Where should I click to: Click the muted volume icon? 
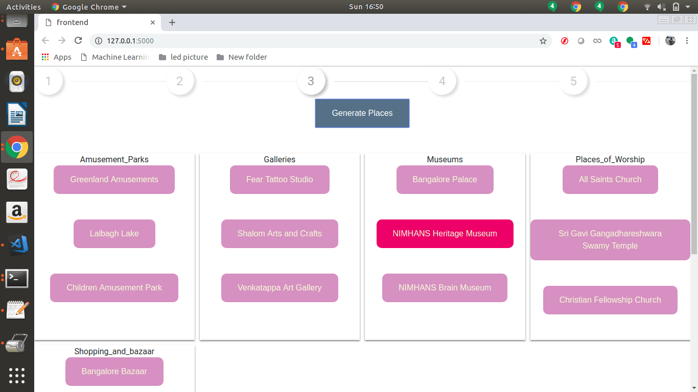coord(662,7)
